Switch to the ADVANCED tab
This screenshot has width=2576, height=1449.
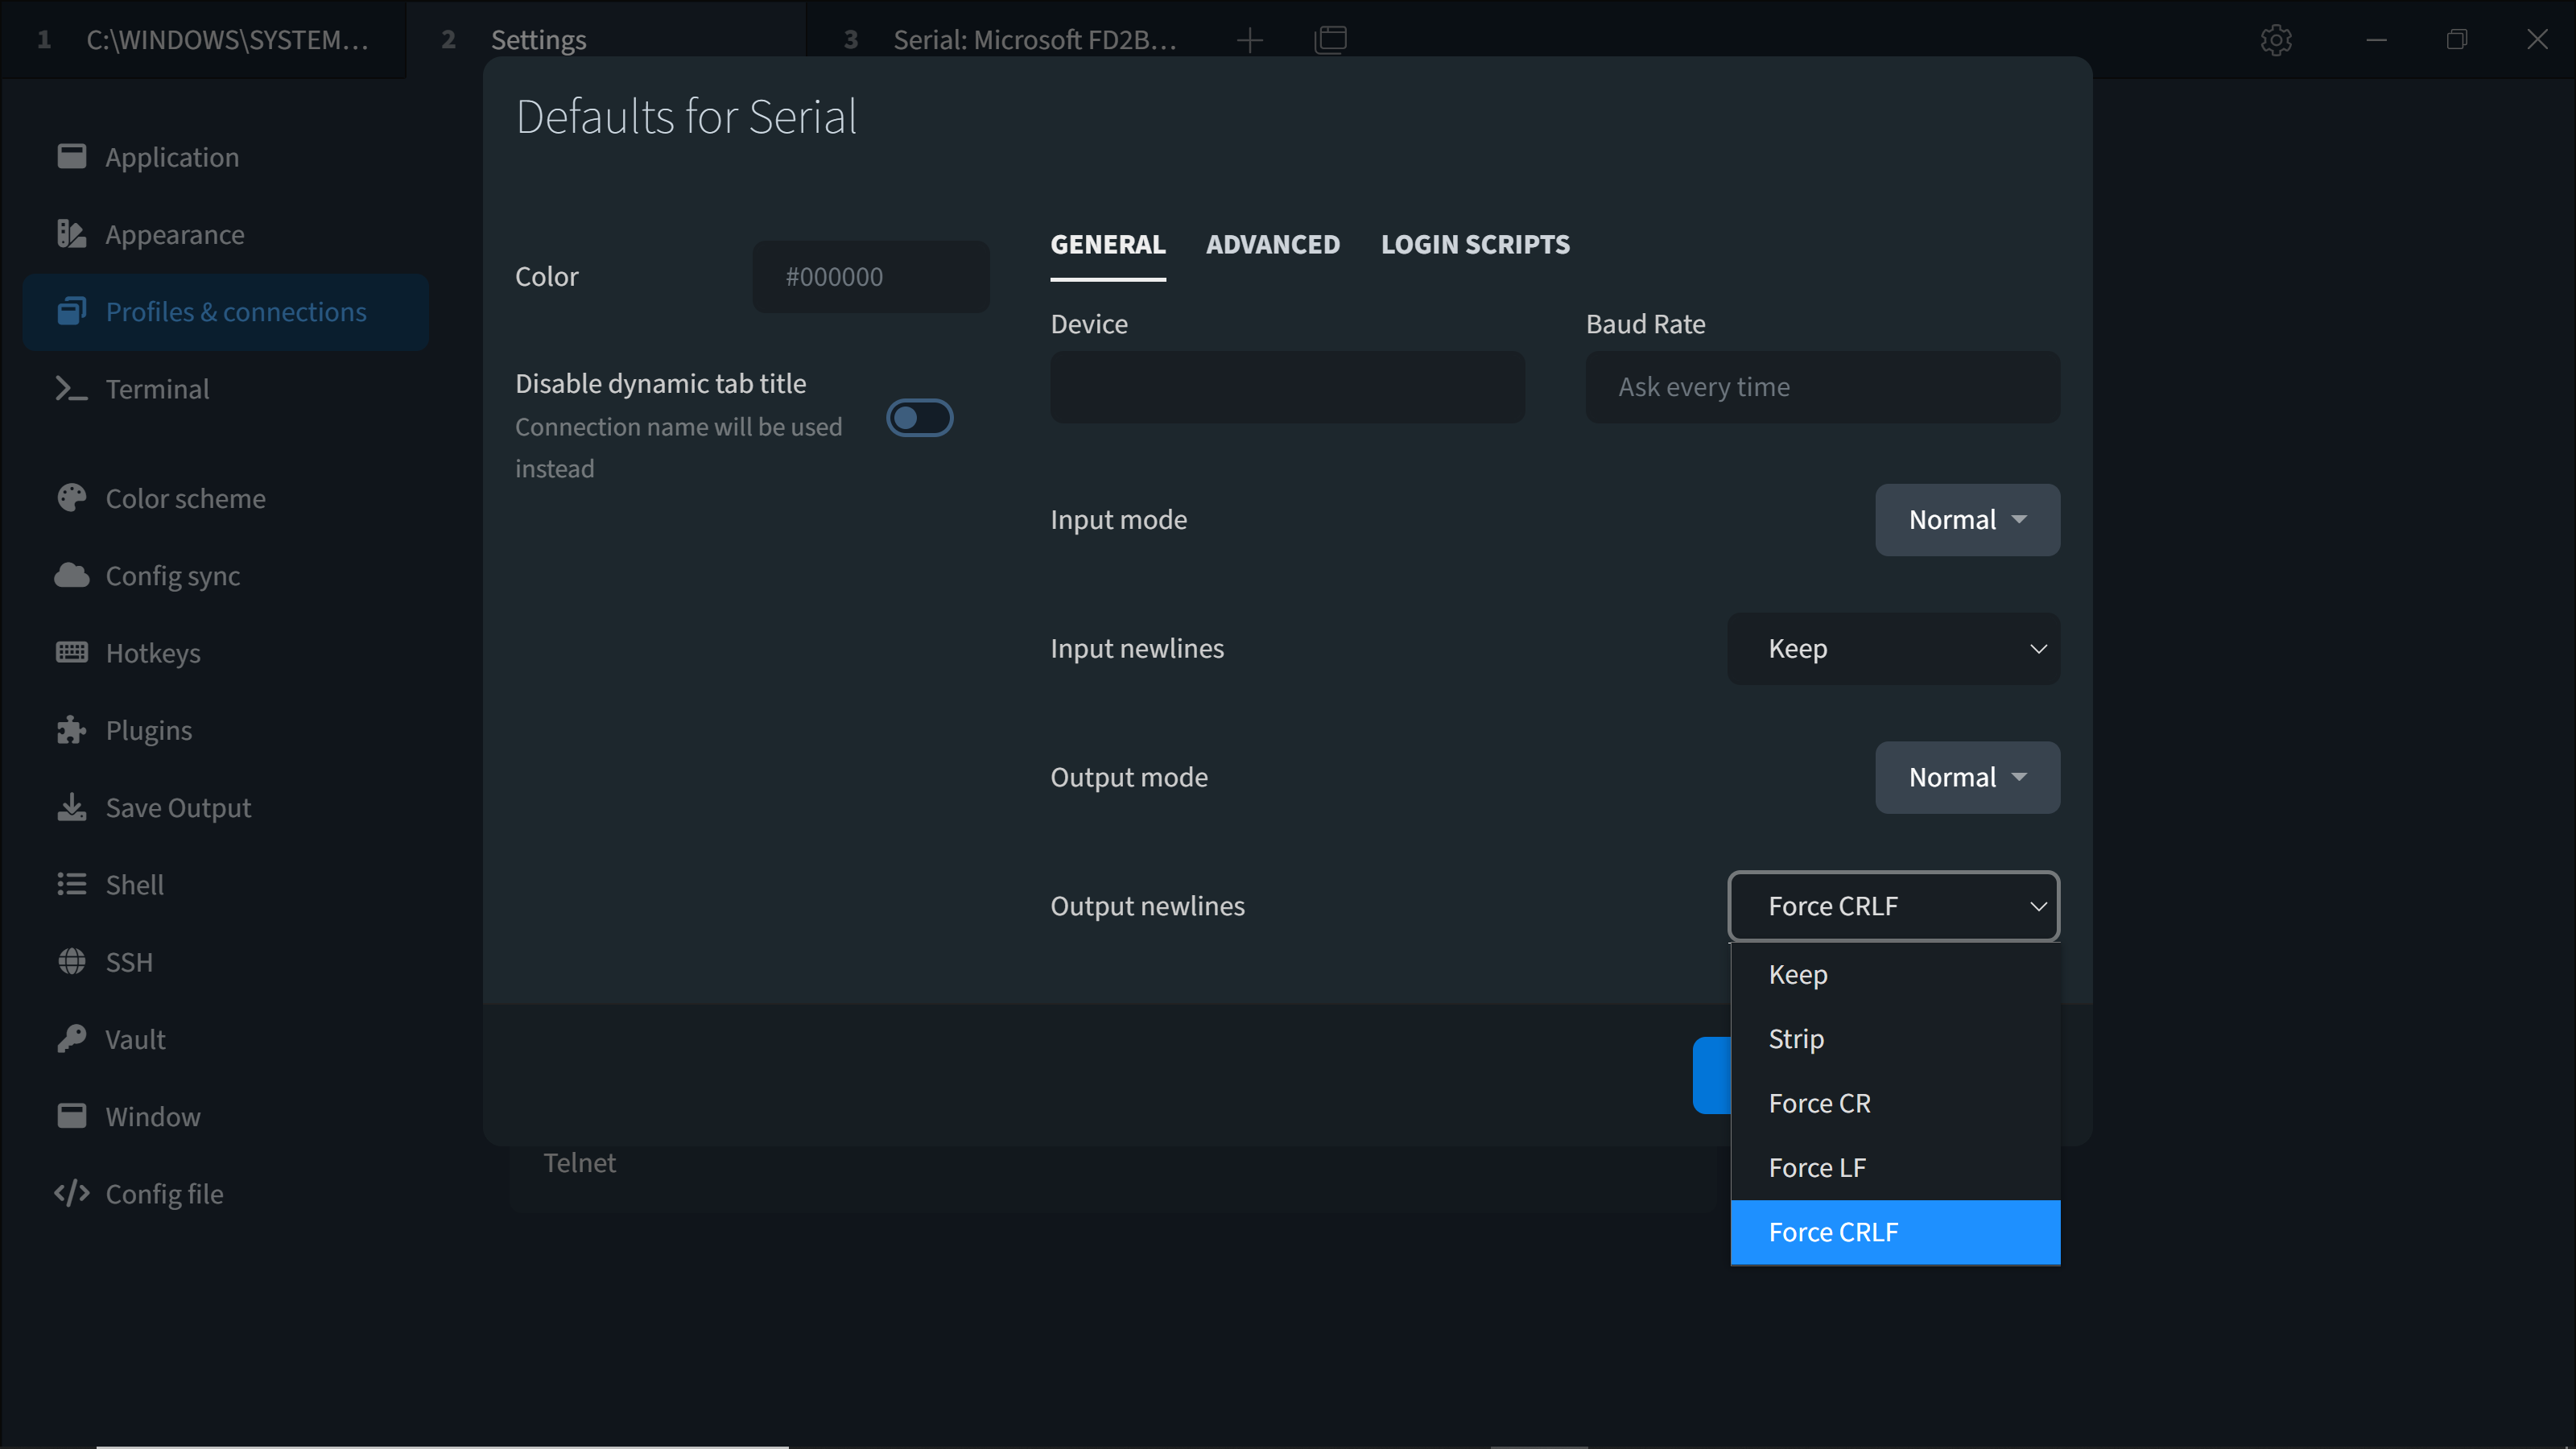1273,244
